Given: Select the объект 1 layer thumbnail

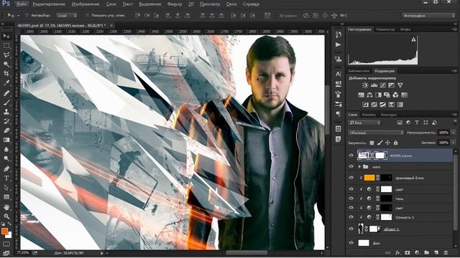Looking at the screenshot, I should 361,229.
